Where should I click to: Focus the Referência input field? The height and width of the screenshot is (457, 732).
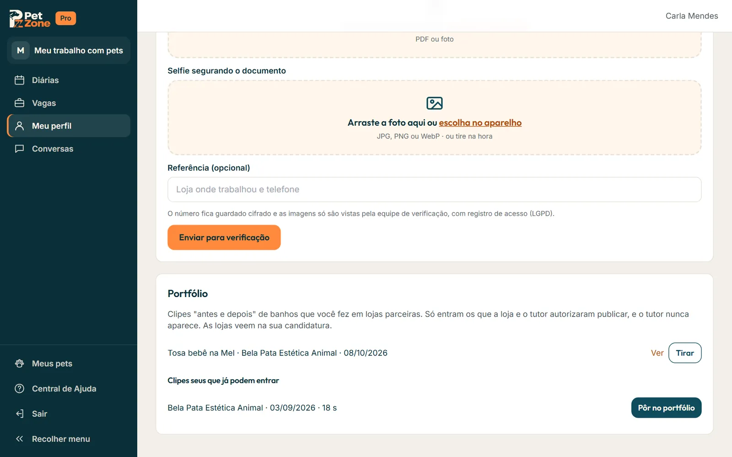[434, 189]
